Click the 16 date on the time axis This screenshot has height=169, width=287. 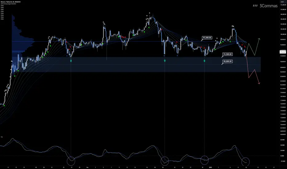147,167
